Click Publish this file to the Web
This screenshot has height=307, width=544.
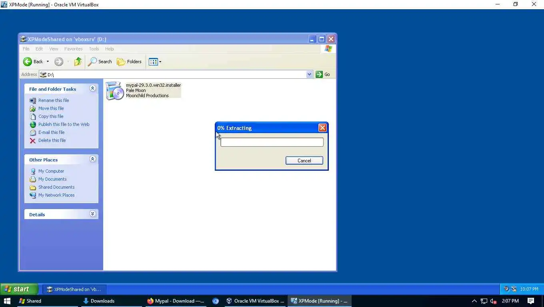64,124
